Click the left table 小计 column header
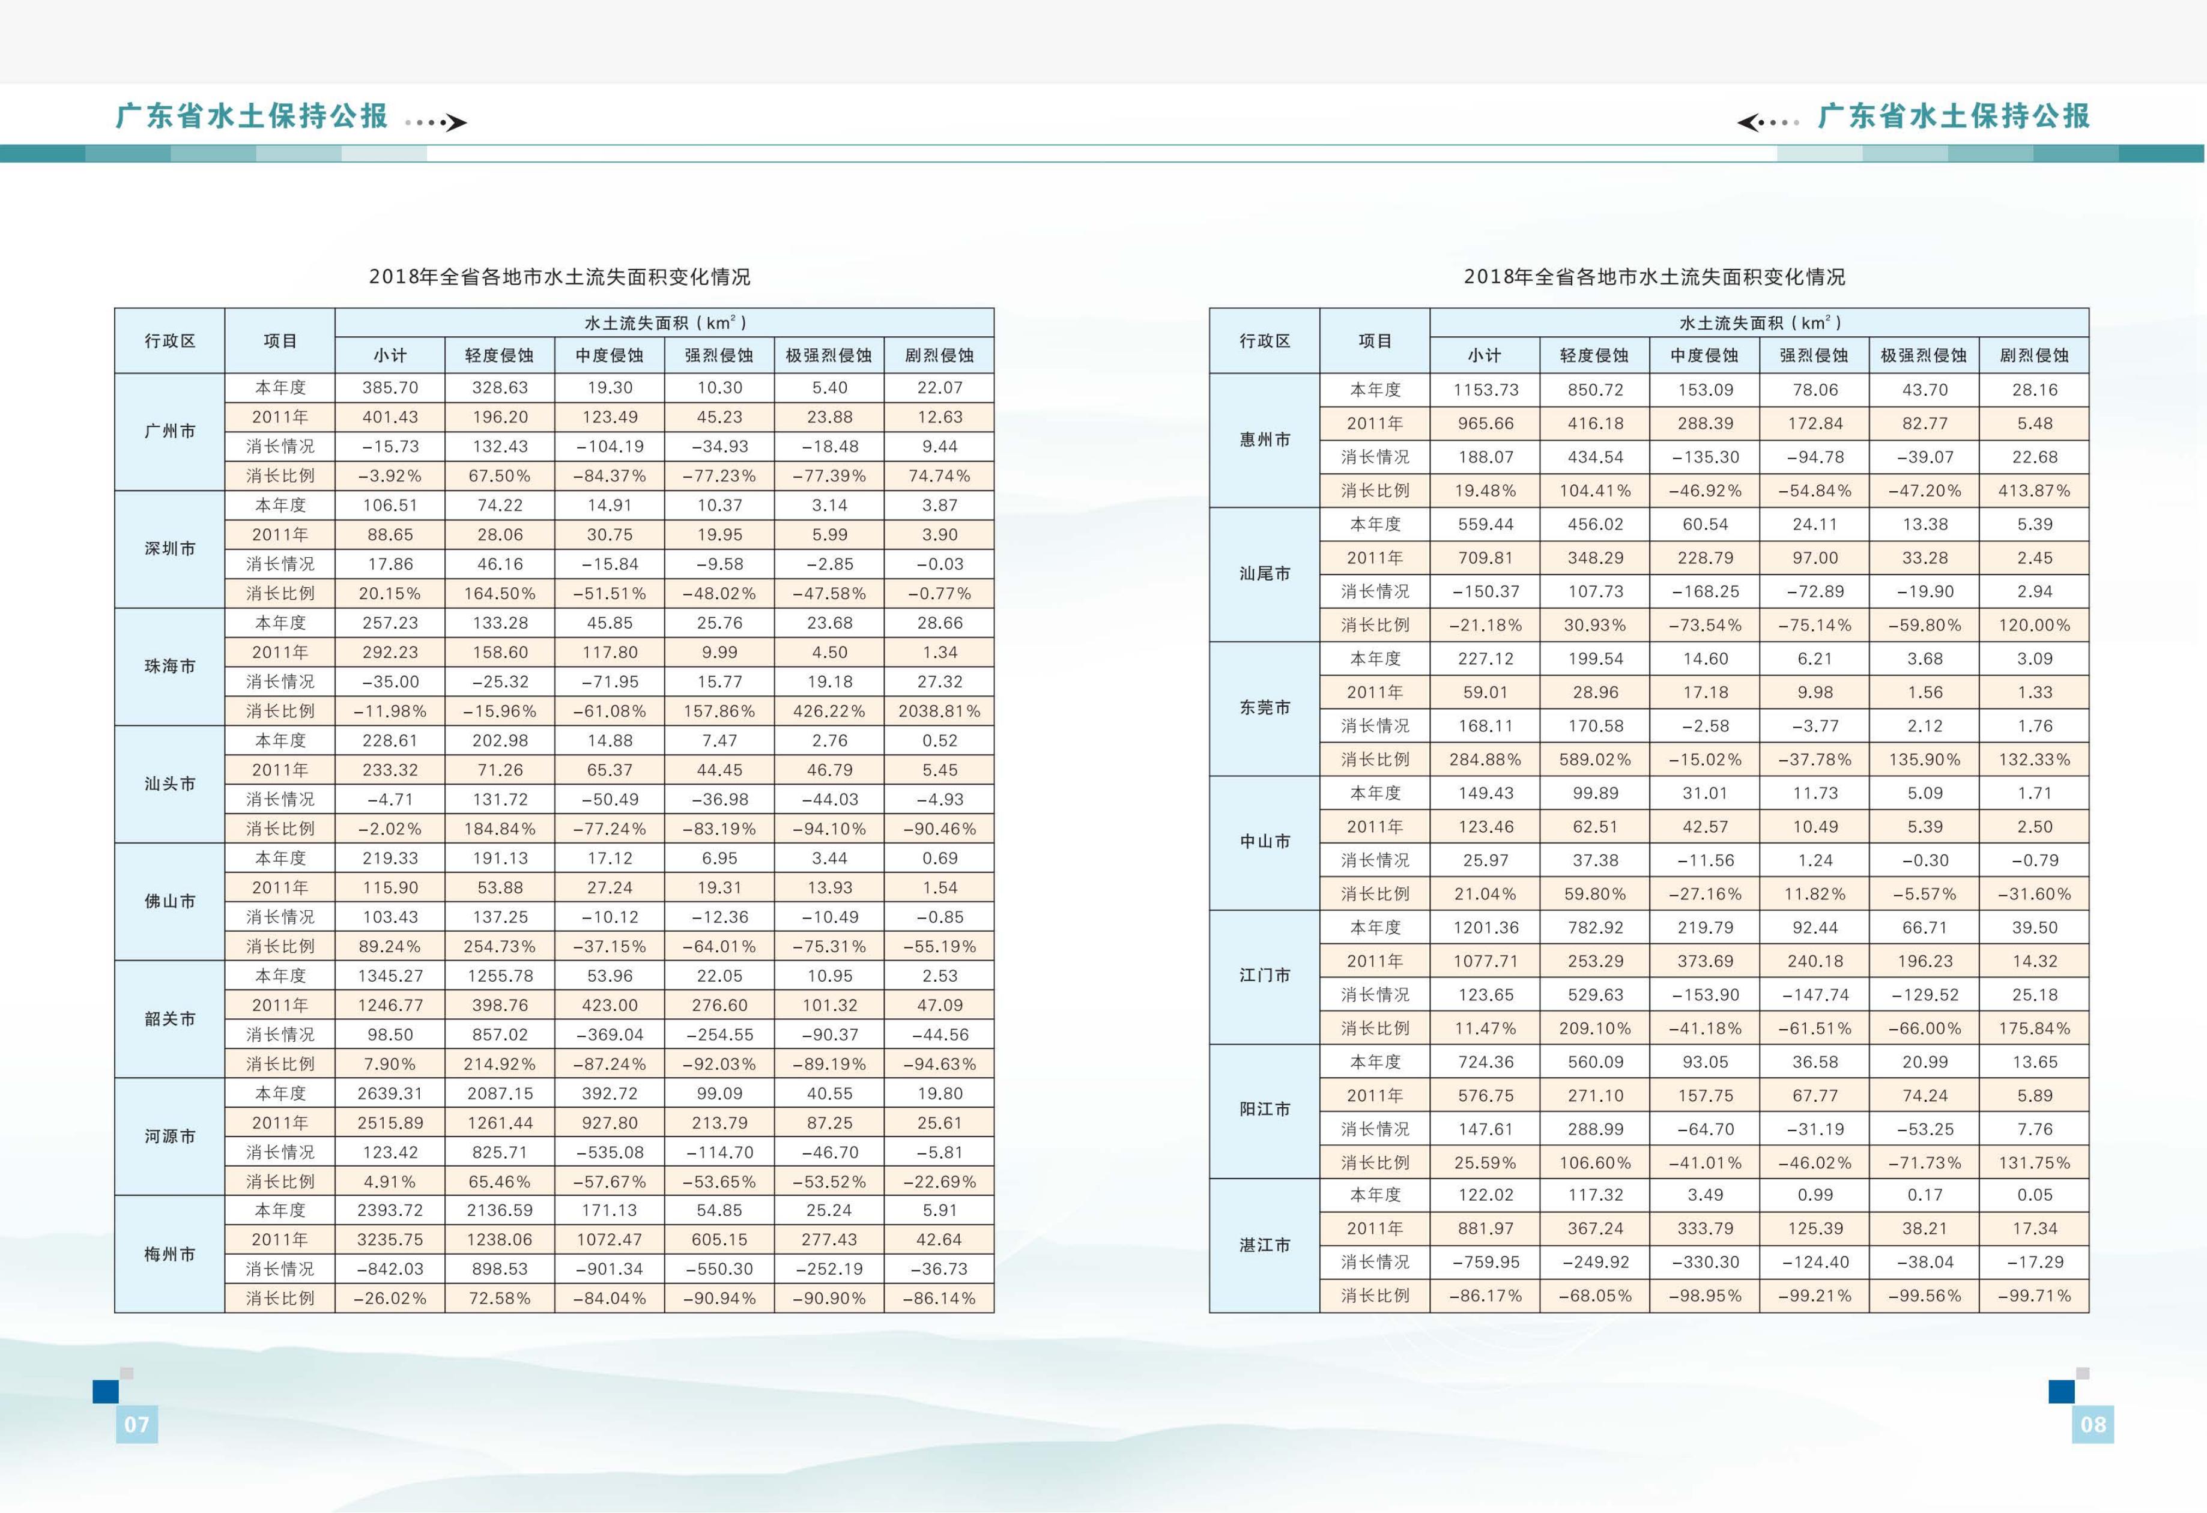 (389, 355)
